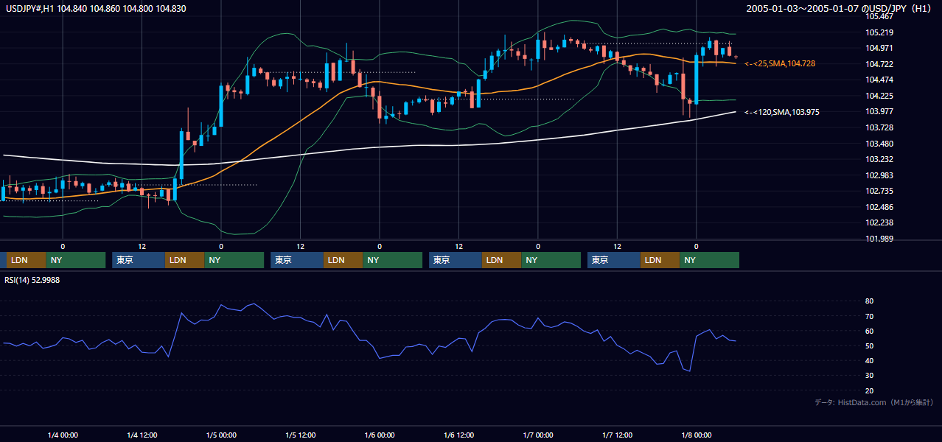The image size is (942, 442).
Task: Click price axis label 103.232
Action: (881, 159)
